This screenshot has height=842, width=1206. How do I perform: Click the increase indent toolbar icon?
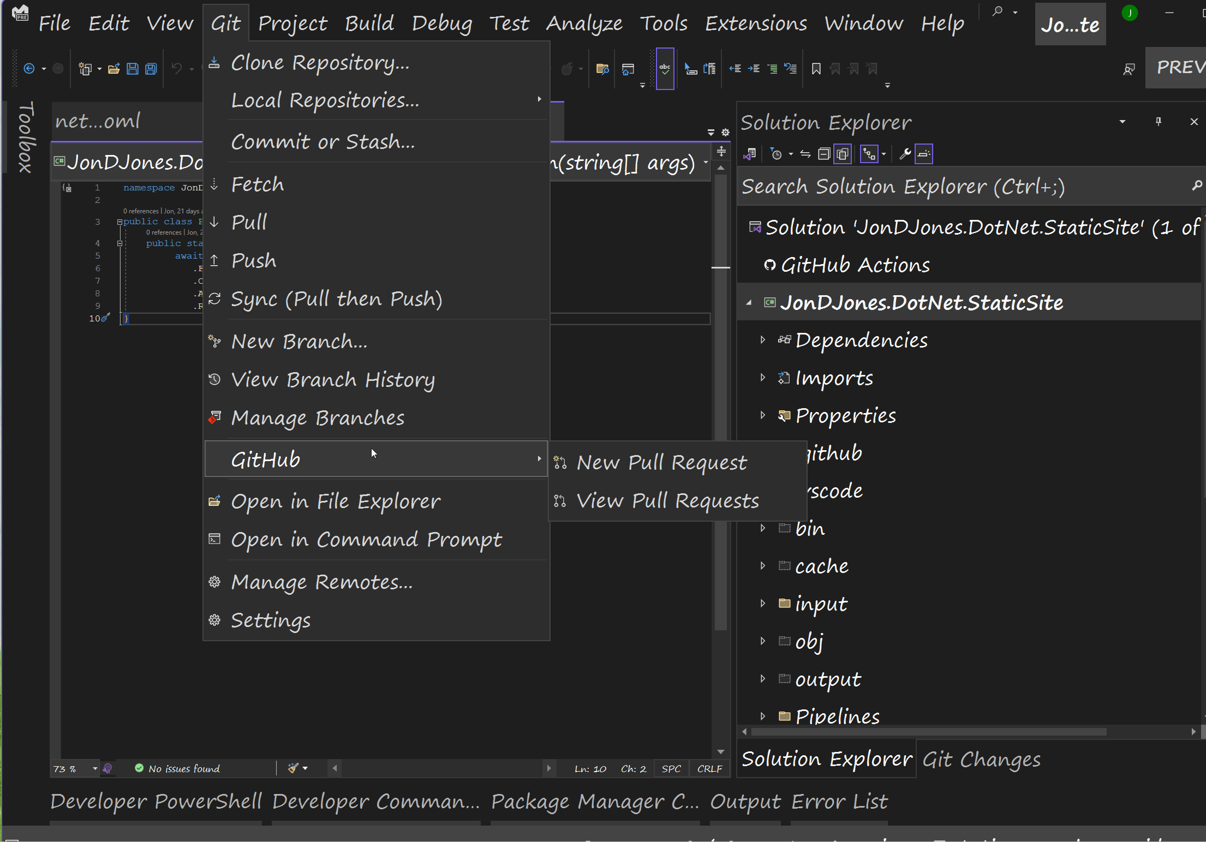pyautogui.click(x=754, y=69)
